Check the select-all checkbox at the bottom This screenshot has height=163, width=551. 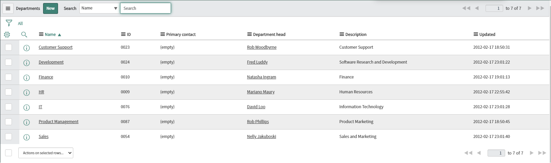coord(8,153)
